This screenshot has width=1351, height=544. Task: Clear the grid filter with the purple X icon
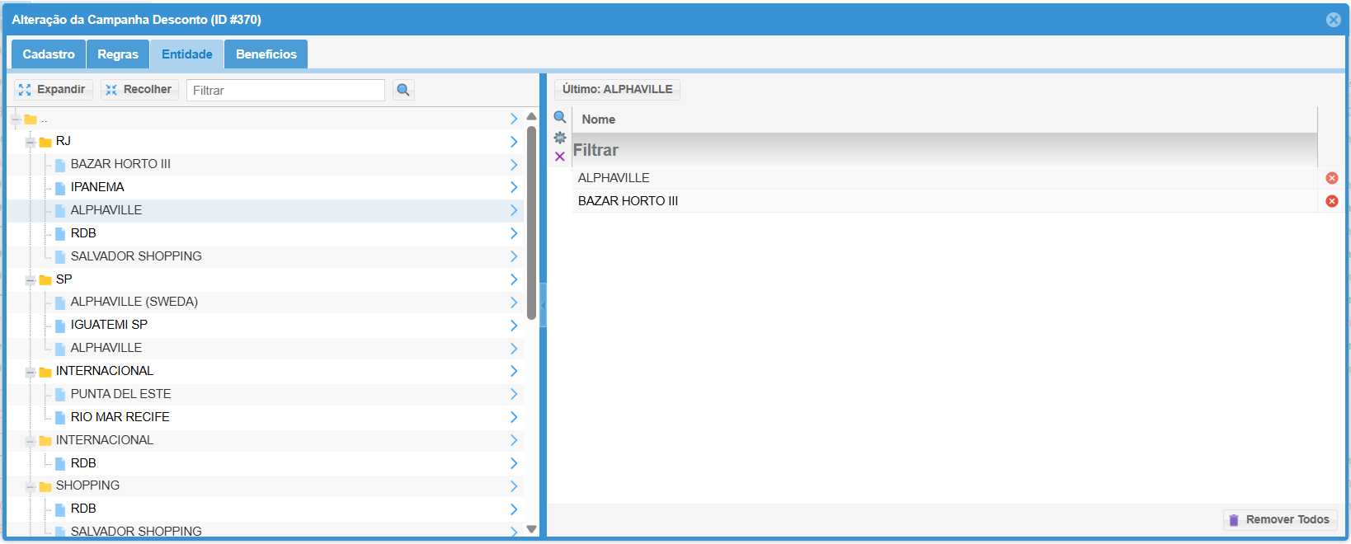(560, 157)
